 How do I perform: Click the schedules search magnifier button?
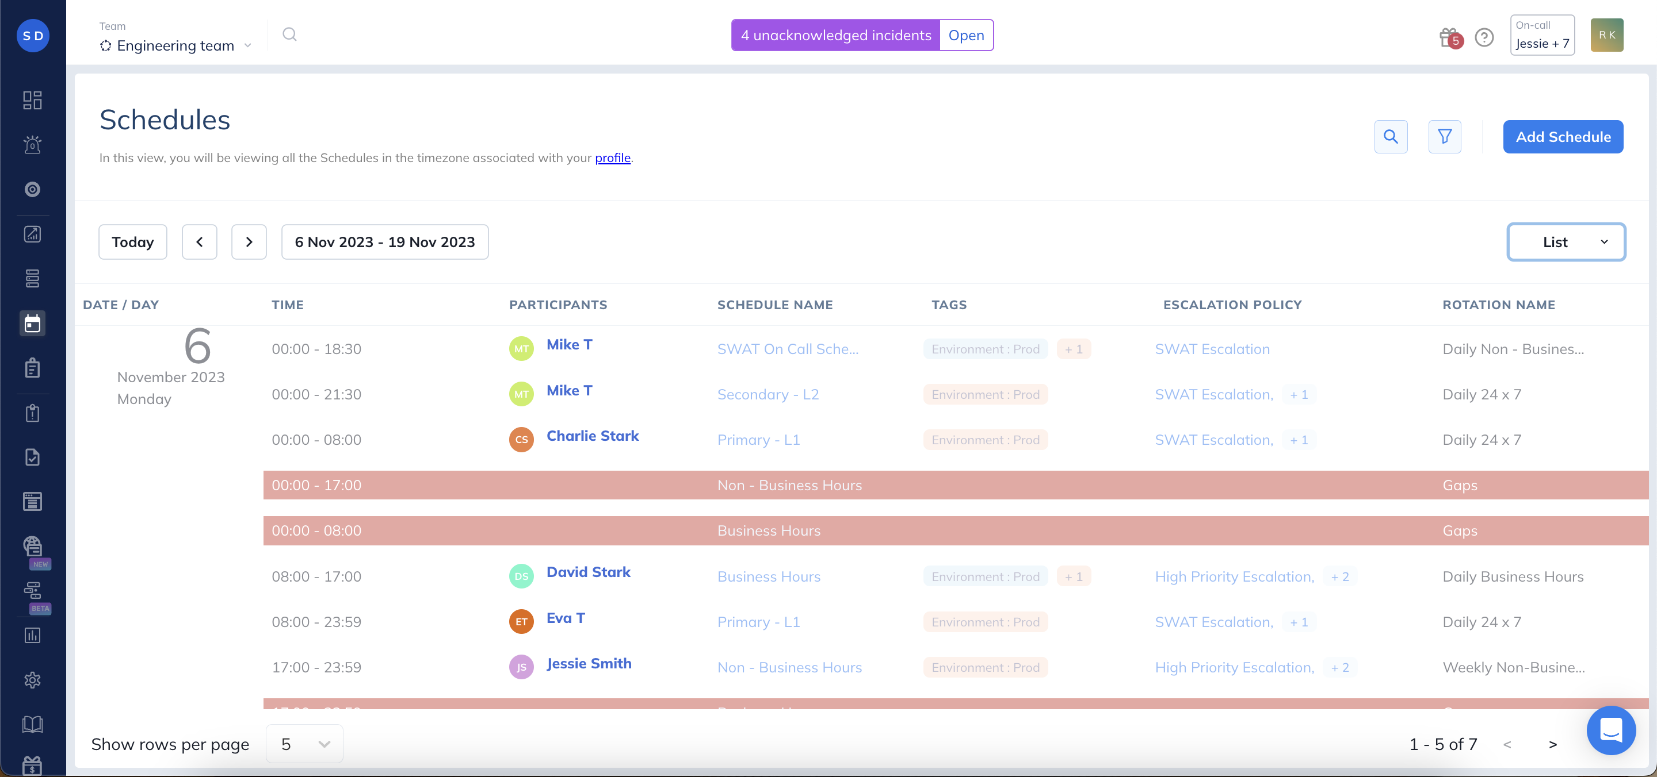1391,137
